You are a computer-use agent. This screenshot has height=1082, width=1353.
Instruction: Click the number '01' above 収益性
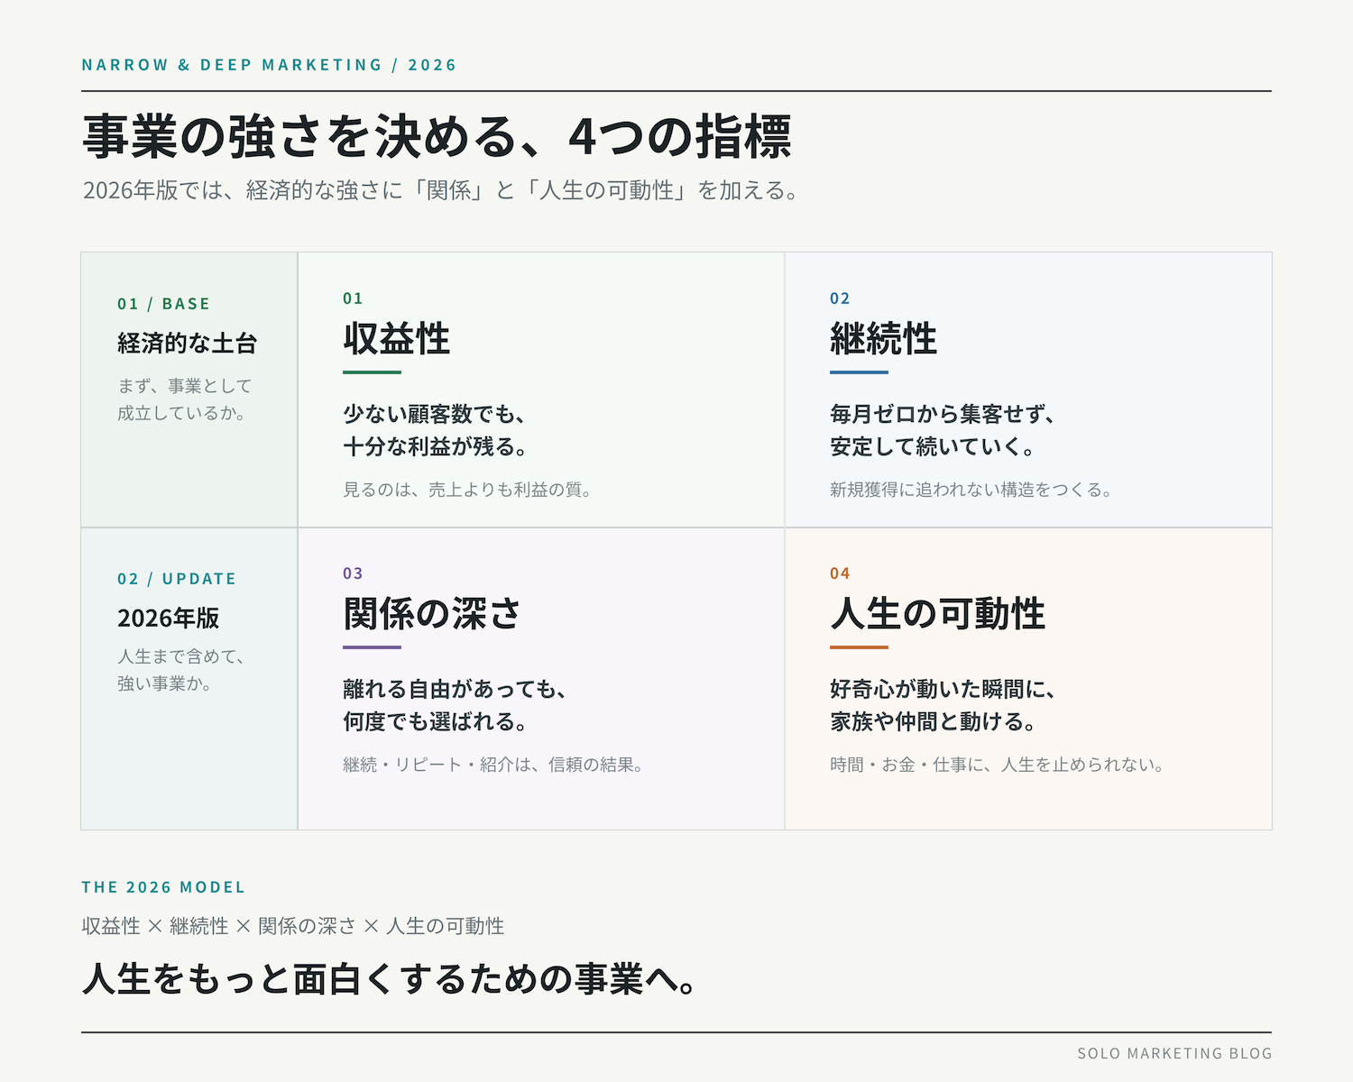coord(353,298)
